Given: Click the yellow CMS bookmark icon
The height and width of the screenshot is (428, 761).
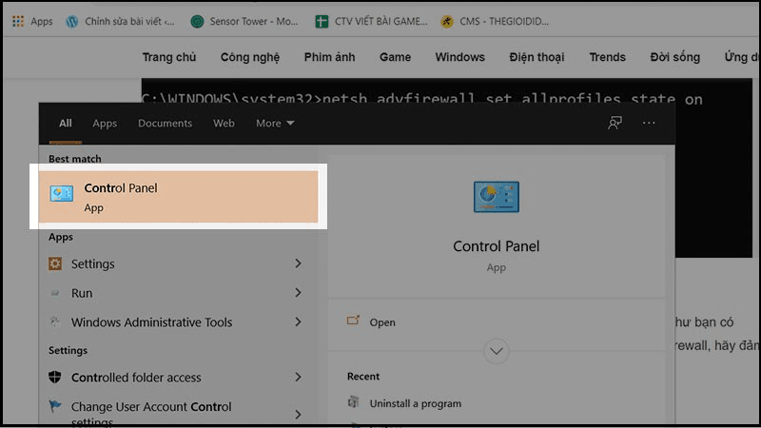Looking at the screenshot, I should coord(447,21).
